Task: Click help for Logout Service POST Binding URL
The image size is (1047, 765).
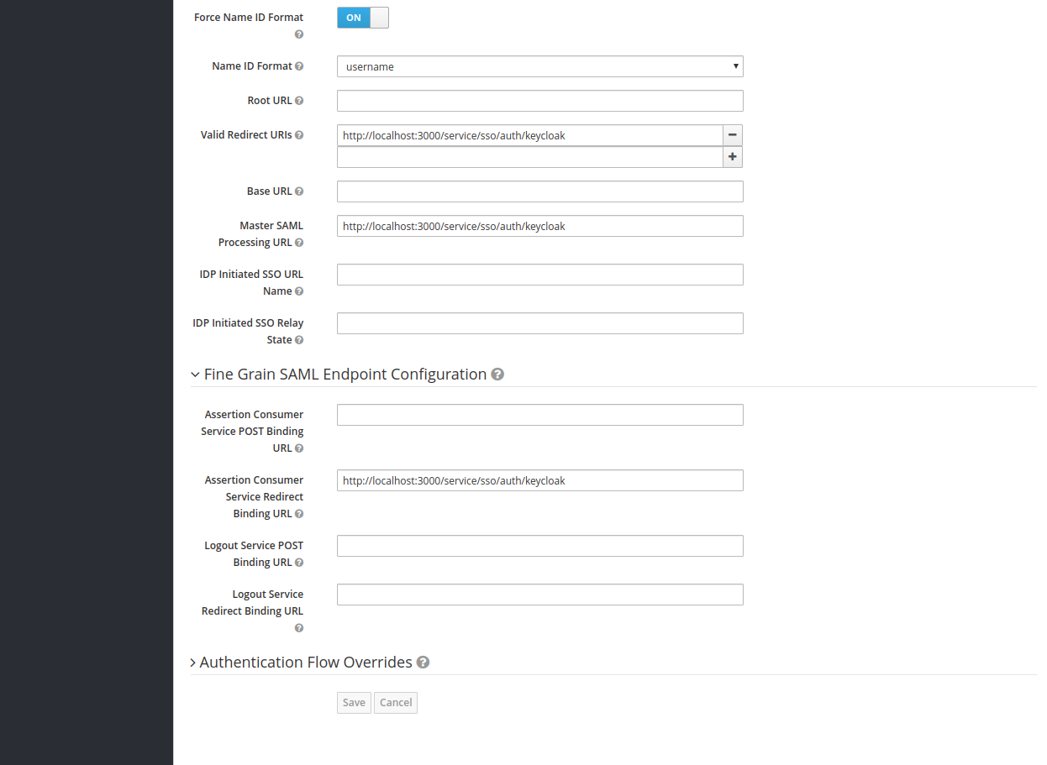Action: pos(301,562)
